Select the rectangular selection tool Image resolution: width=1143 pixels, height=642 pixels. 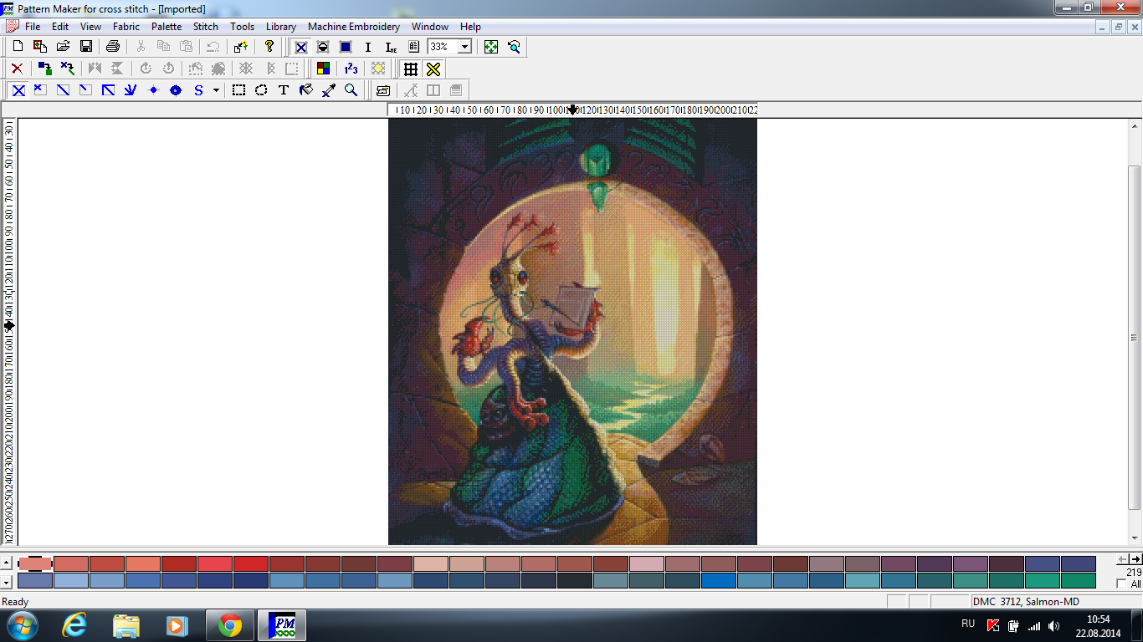[238, 90]
